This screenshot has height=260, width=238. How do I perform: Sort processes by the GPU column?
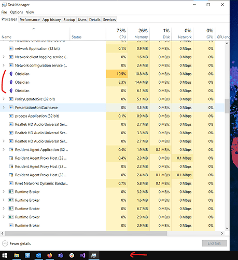tap(204, 34)
